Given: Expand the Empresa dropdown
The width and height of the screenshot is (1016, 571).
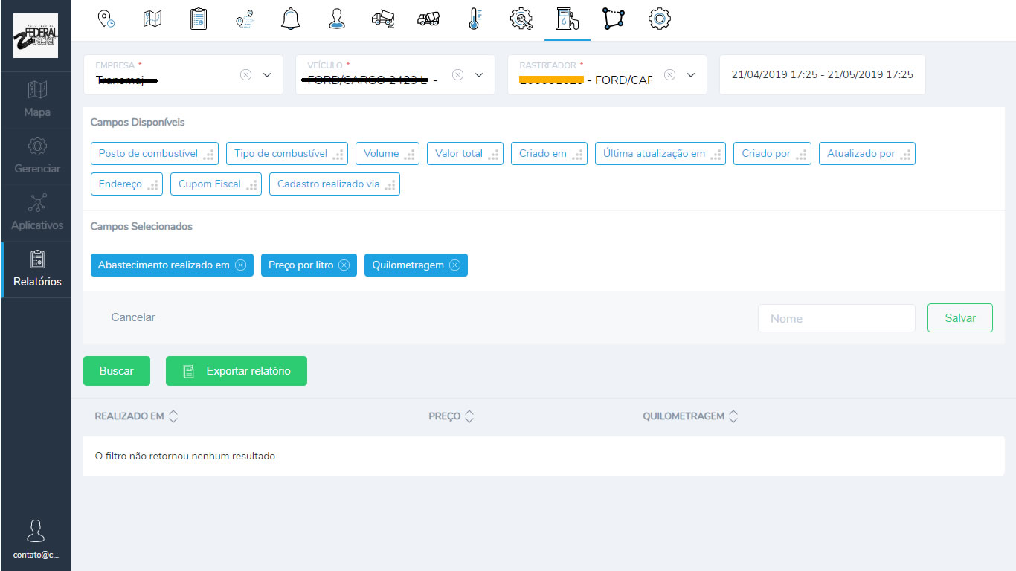Looking at the screenshot, I should (x=267, y=75).
